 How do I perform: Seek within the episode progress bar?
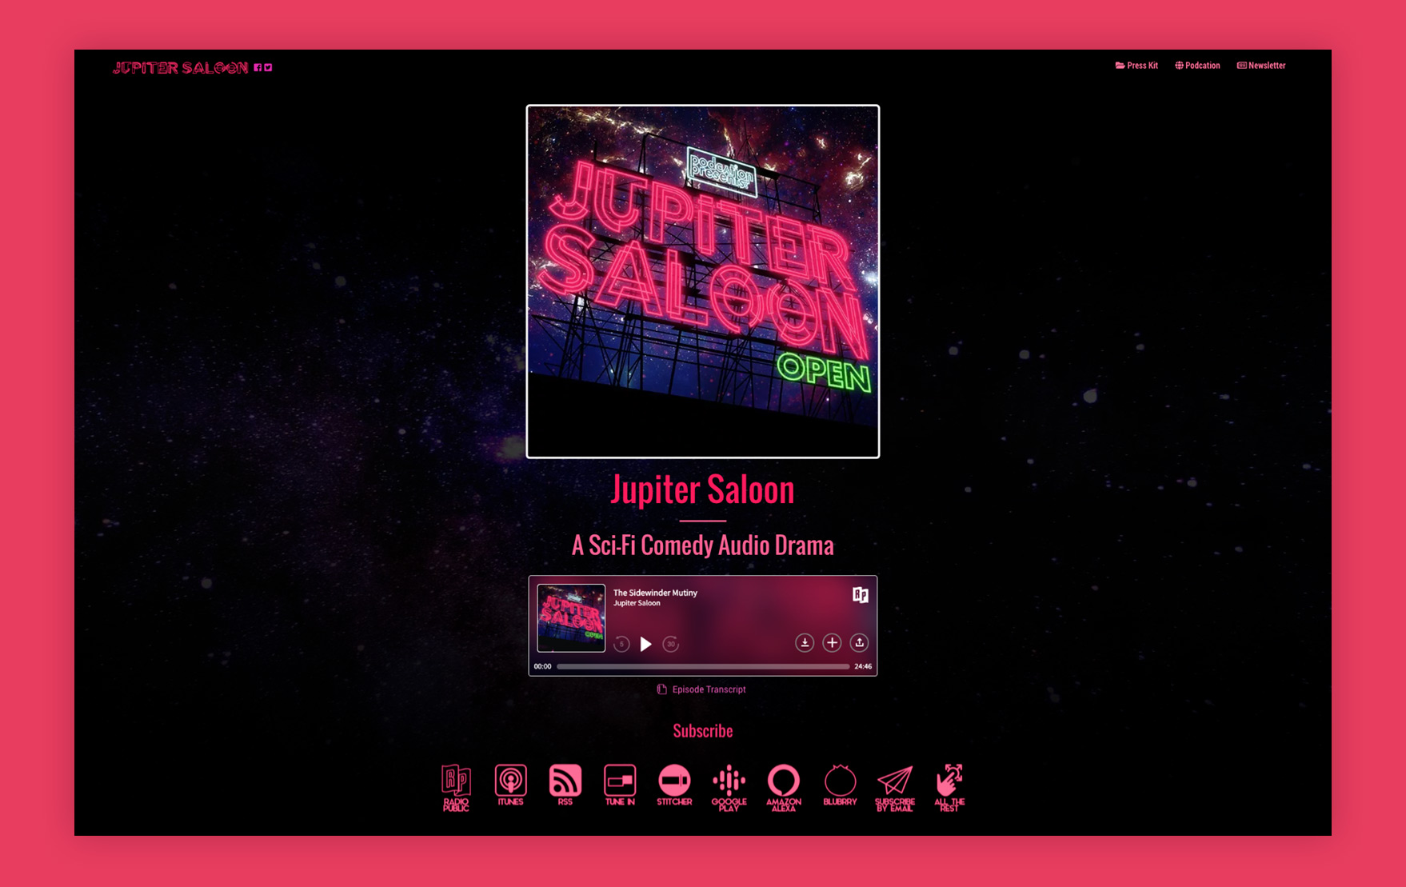click(703, 666)
